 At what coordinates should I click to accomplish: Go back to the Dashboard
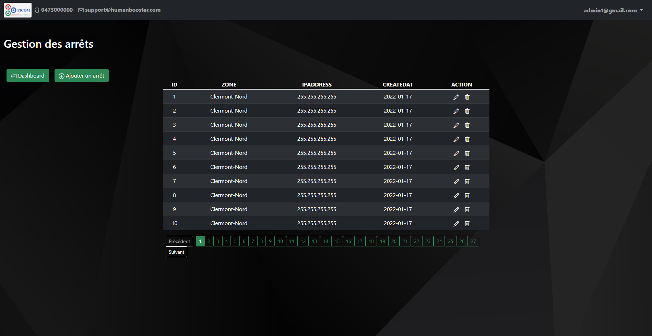(x=28, y=76)
